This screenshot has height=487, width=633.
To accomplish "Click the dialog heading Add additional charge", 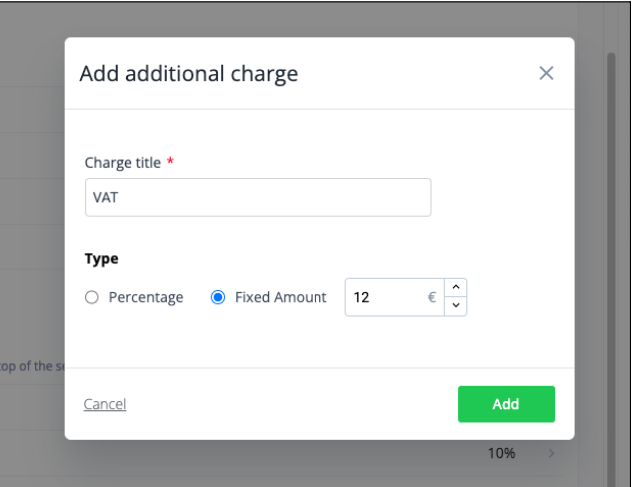I will pos(188,73).
